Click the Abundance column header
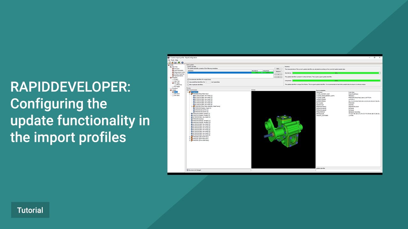 (x=257, y=71)
